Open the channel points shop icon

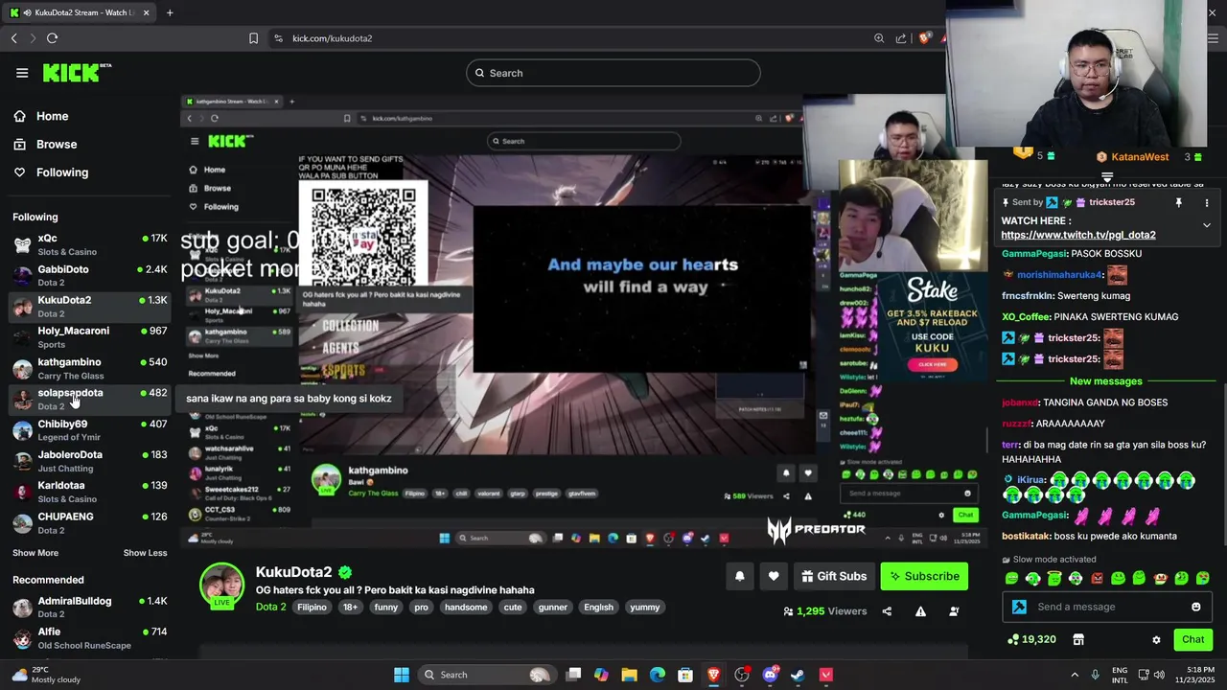point(1078,639)
